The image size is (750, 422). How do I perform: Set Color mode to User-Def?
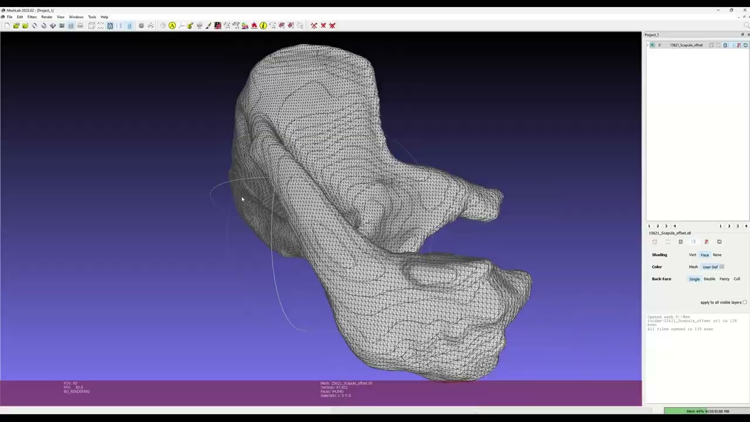(x=710, y=267)
